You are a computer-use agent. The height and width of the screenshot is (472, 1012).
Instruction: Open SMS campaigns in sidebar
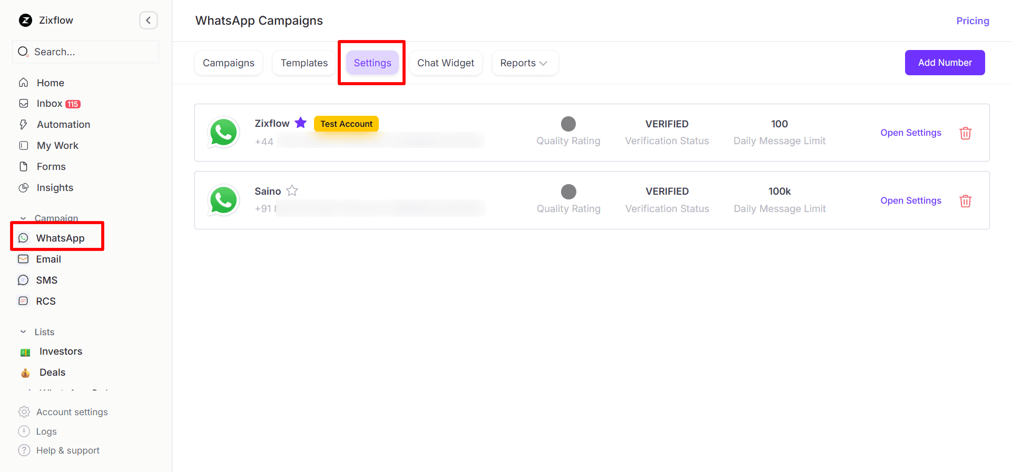point(47,280)
